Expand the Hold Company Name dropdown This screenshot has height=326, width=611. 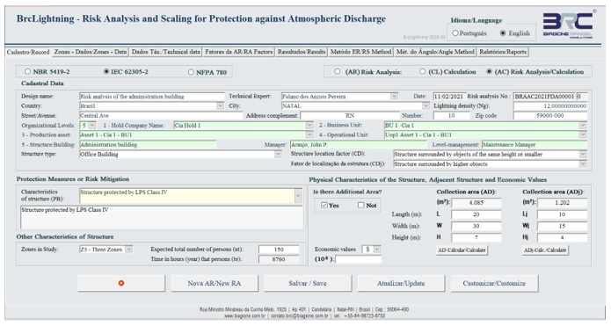309,126
